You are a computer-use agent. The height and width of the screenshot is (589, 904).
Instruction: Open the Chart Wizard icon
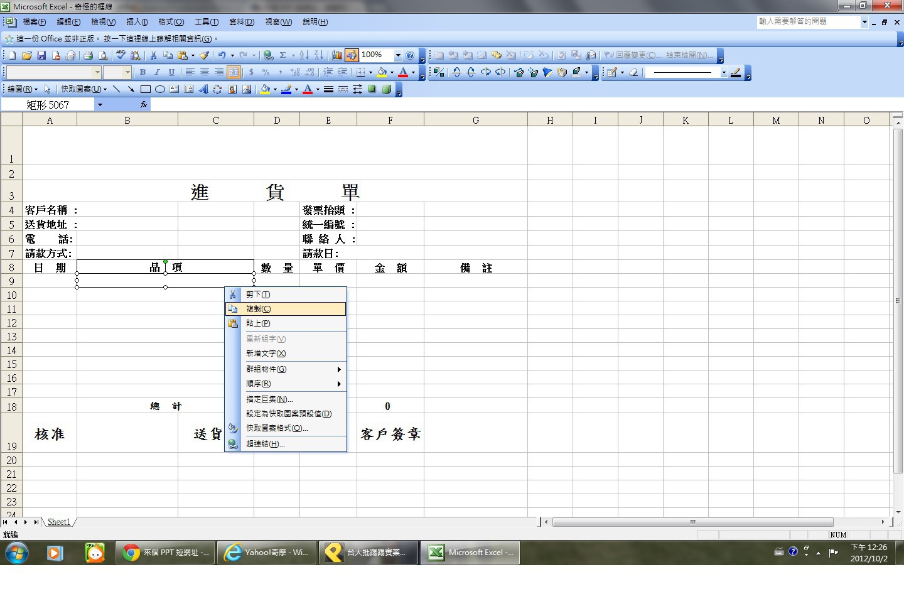(x=337, y=55)
